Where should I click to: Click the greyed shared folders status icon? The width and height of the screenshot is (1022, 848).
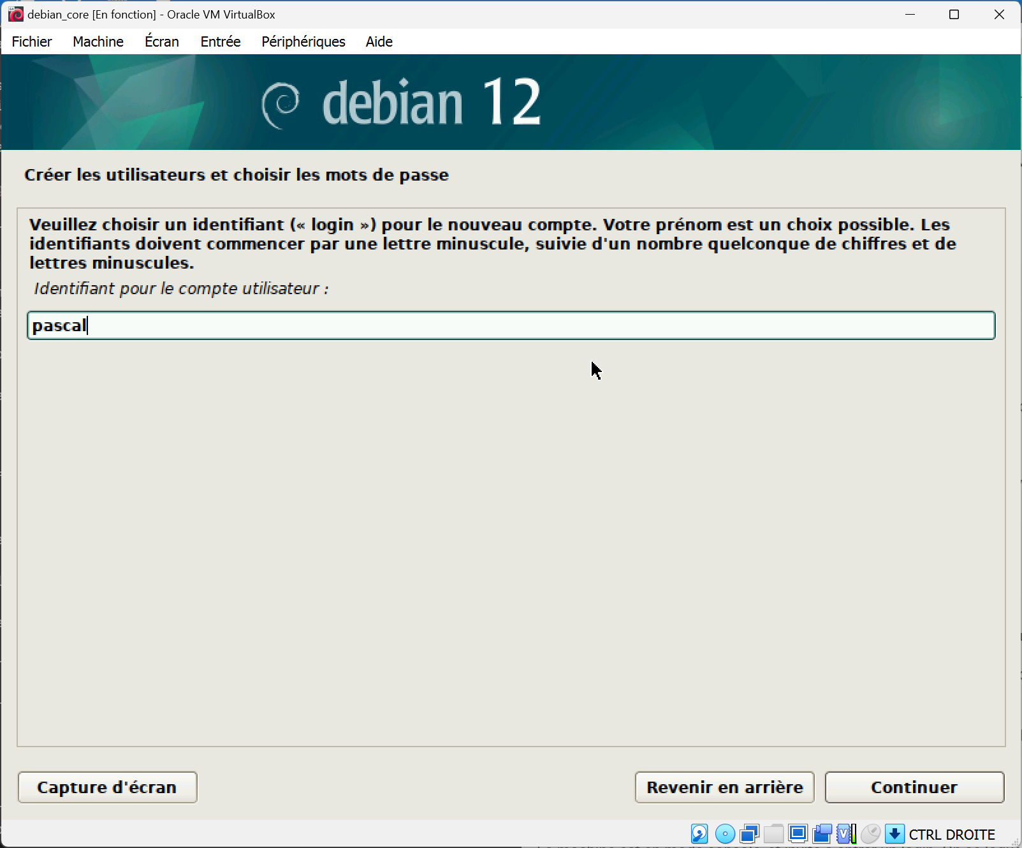pos(773,834)
